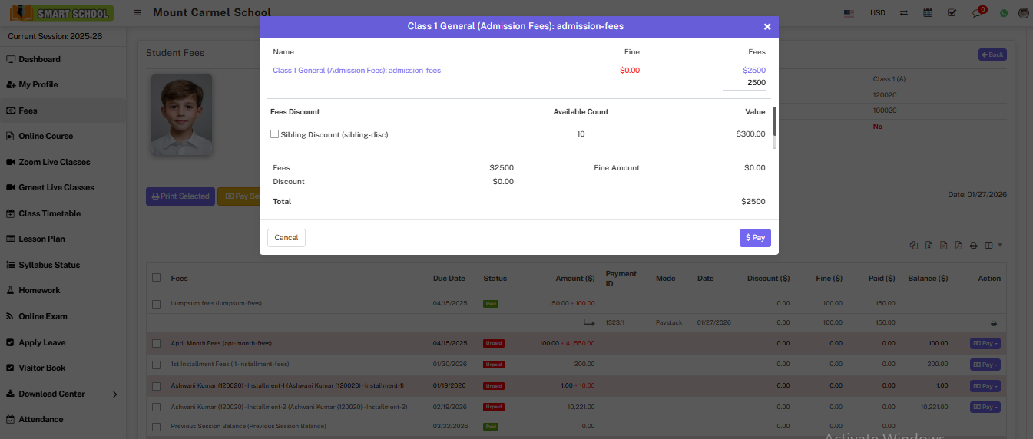Open Online Exam in the sidebar
The width and height of the screenshot is (1033, 439).
(43, 316)
